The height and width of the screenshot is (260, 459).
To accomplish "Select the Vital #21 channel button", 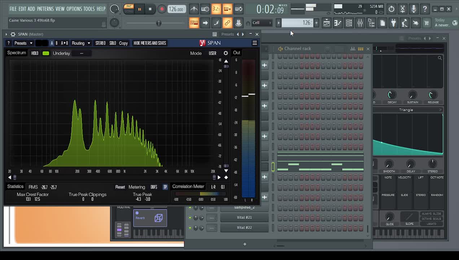I will tap(244, 217).
